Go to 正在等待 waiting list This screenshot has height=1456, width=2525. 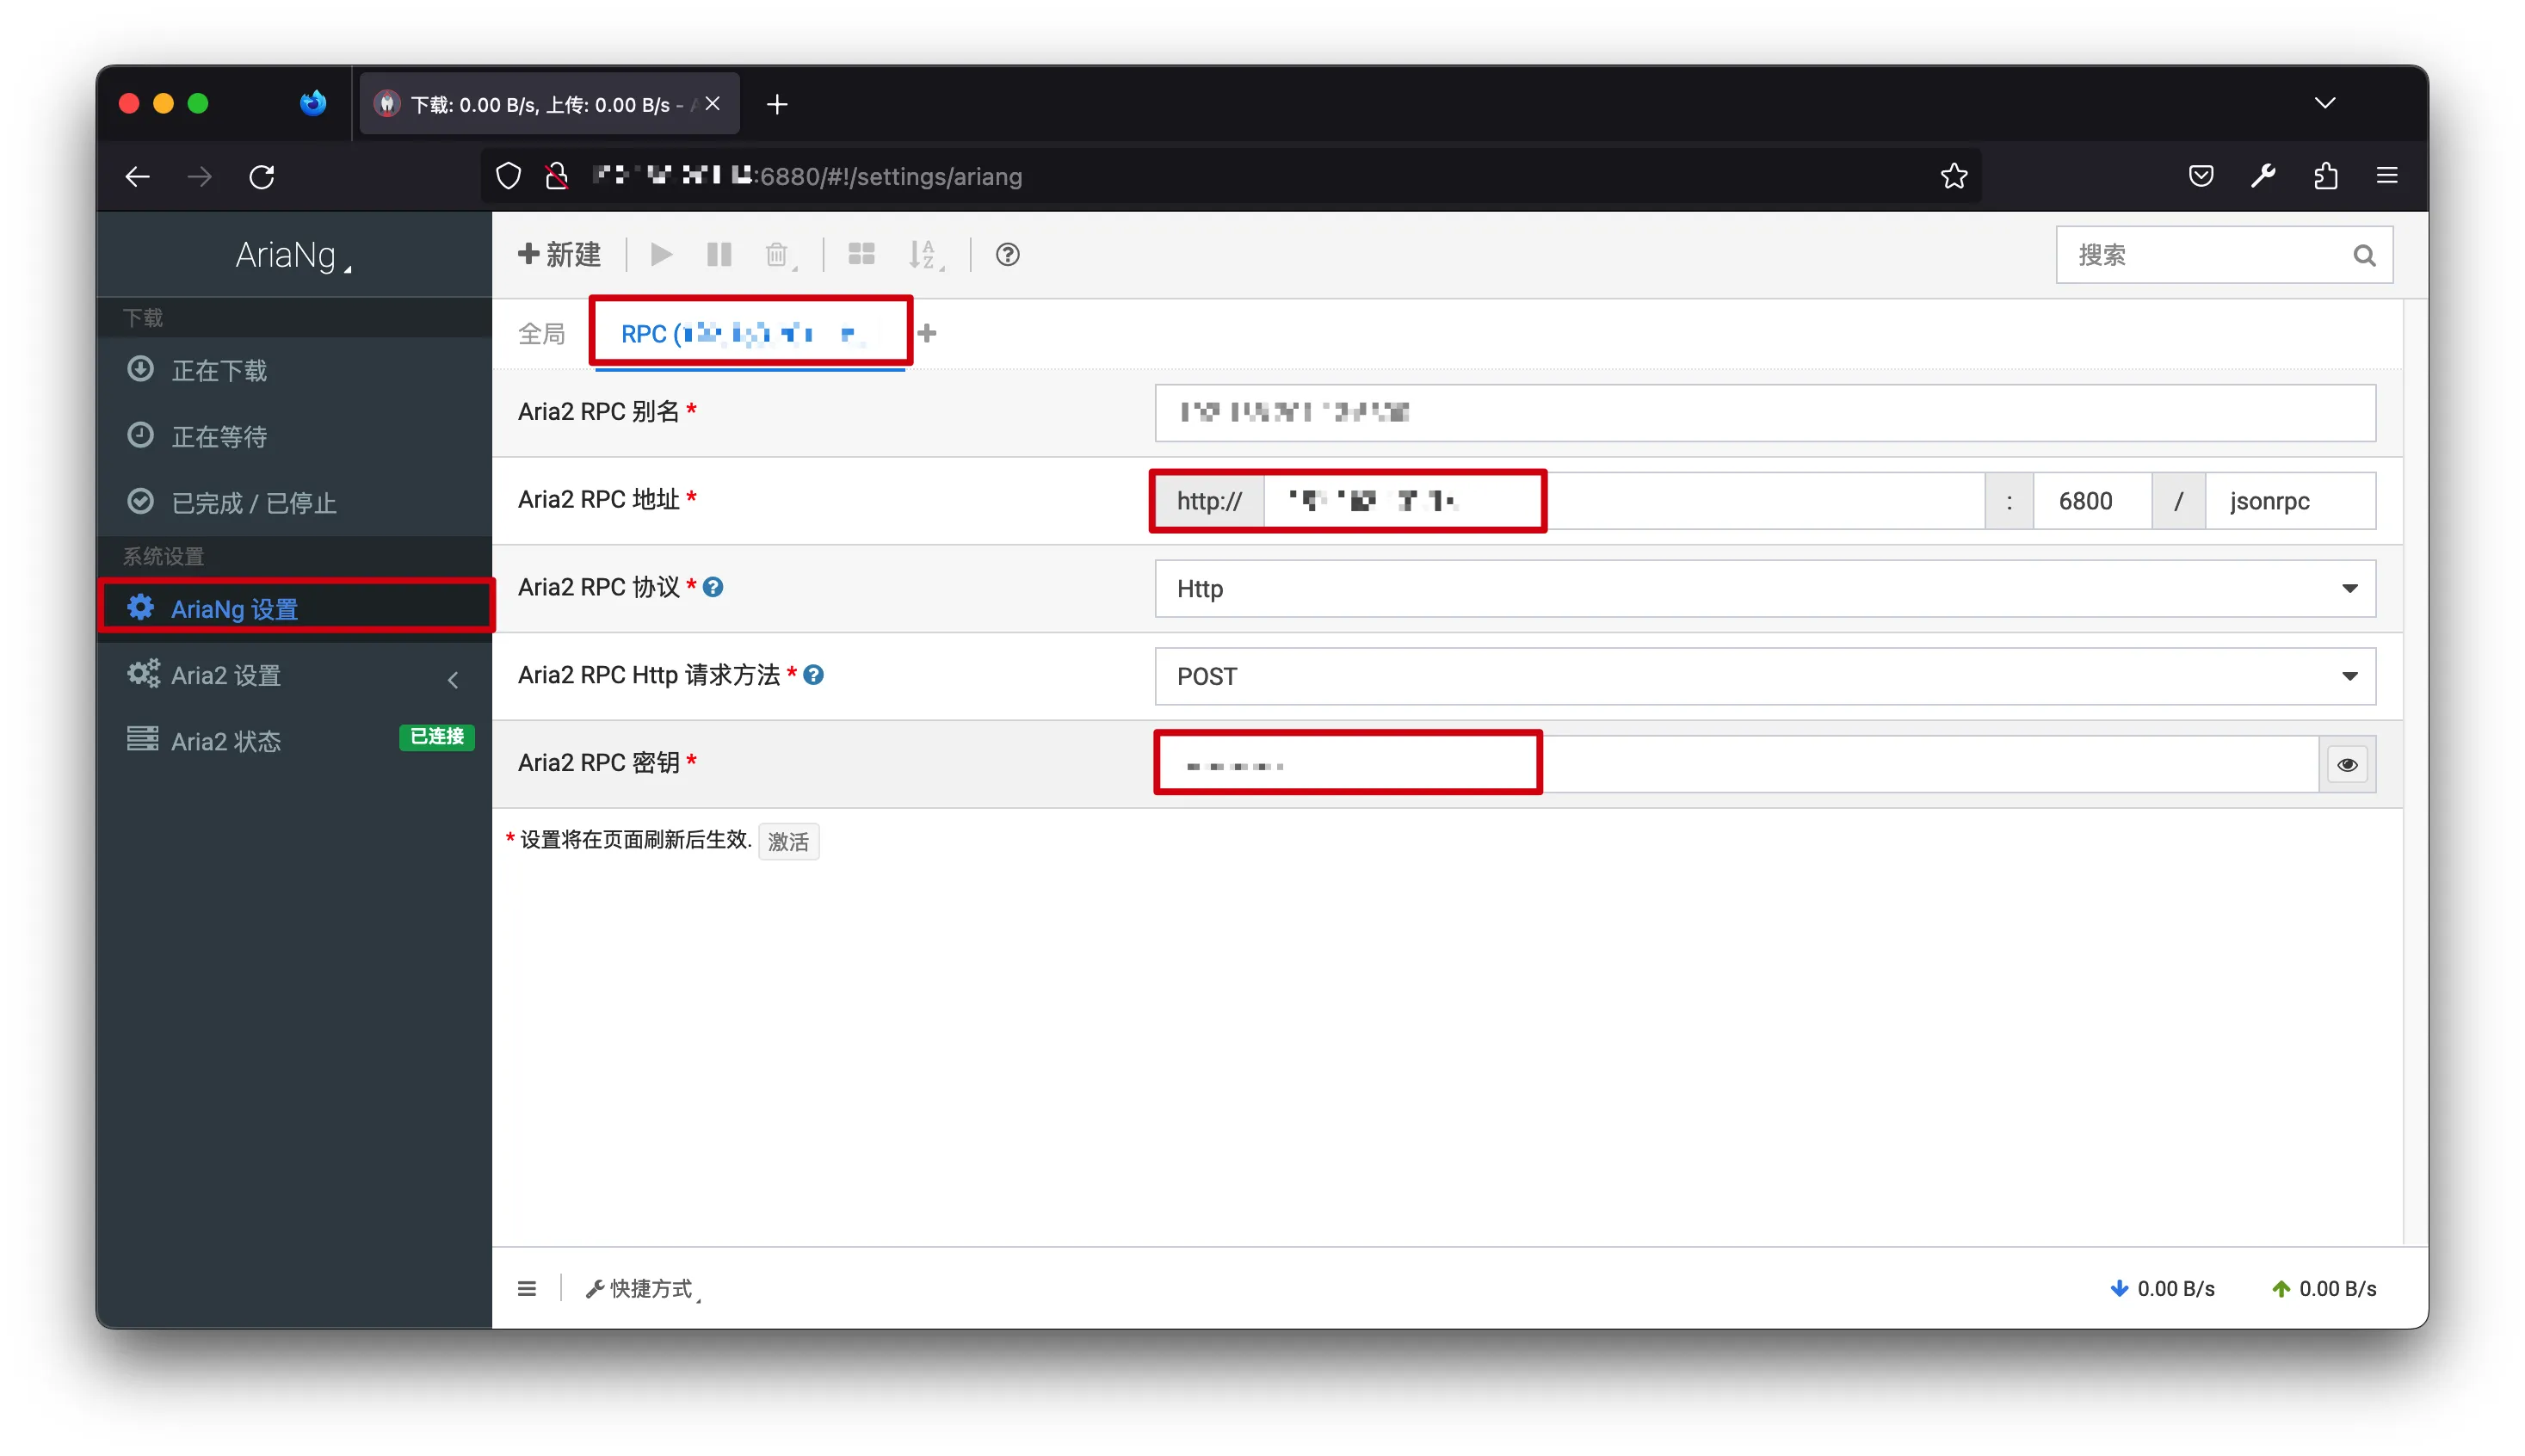(x=294, y=437)
